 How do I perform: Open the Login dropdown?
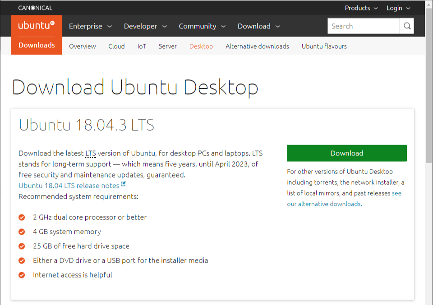tap(398, 8)
